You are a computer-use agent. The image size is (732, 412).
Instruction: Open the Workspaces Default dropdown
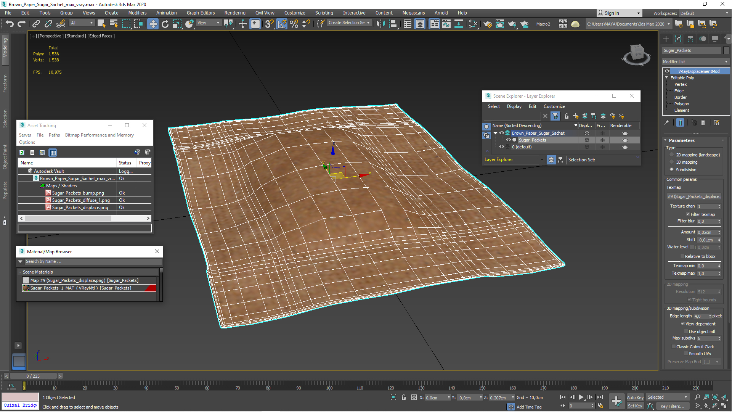pos(704,13)
